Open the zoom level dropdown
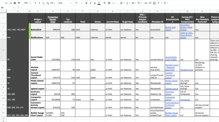The width and height of the screenshot is (219, 122). click(x=27, y=3)
